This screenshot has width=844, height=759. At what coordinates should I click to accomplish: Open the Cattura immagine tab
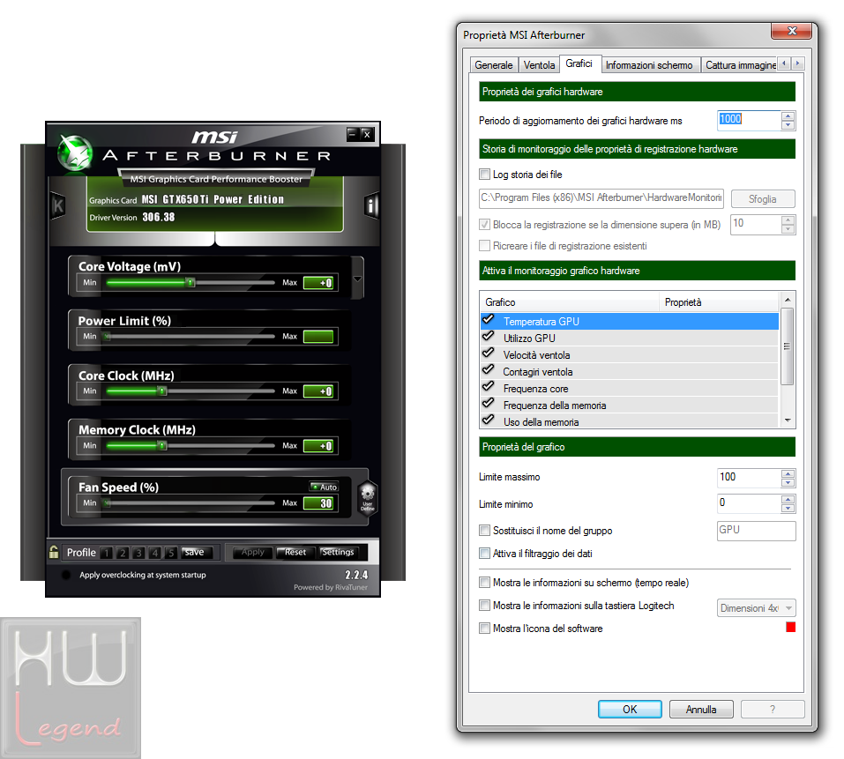click(x=740, y=65)
